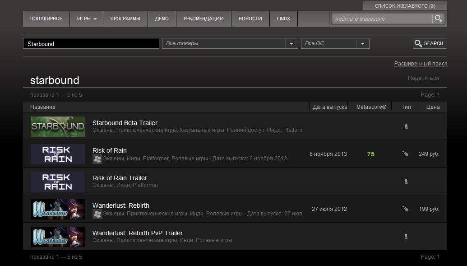Sort by Название column header
This screenshot has height=266, width=467.
tap(43, 107)
